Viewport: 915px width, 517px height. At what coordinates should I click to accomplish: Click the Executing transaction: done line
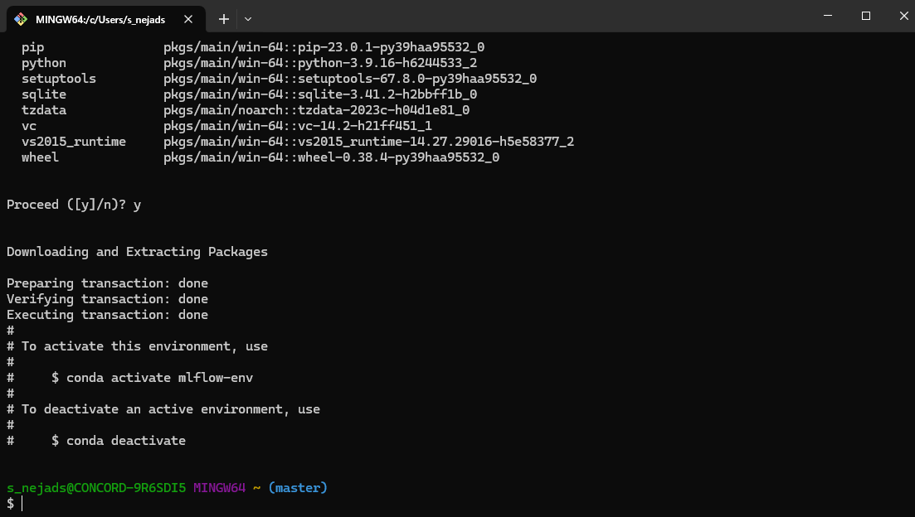coord(107,314)
